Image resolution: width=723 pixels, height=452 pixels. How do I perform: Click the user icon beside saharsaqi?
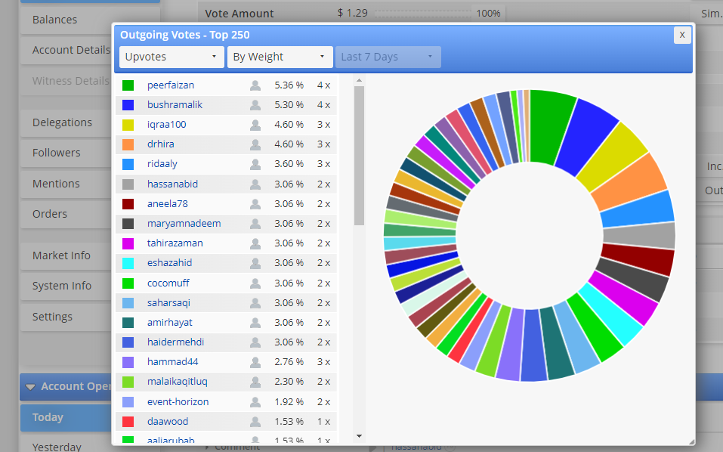coord(255,303)
